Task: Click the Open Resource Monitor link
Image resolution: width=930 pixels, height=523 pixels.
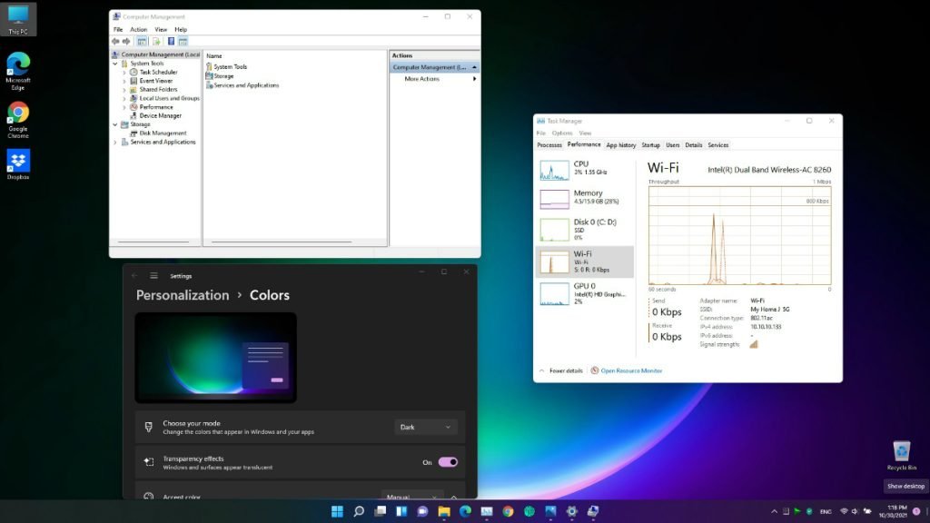Action: [631, 370]
